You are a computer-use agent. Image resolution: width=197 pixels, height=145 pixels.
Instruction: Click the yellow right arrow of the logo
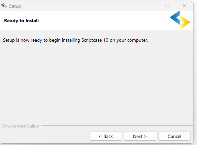[x=185, y=23]
